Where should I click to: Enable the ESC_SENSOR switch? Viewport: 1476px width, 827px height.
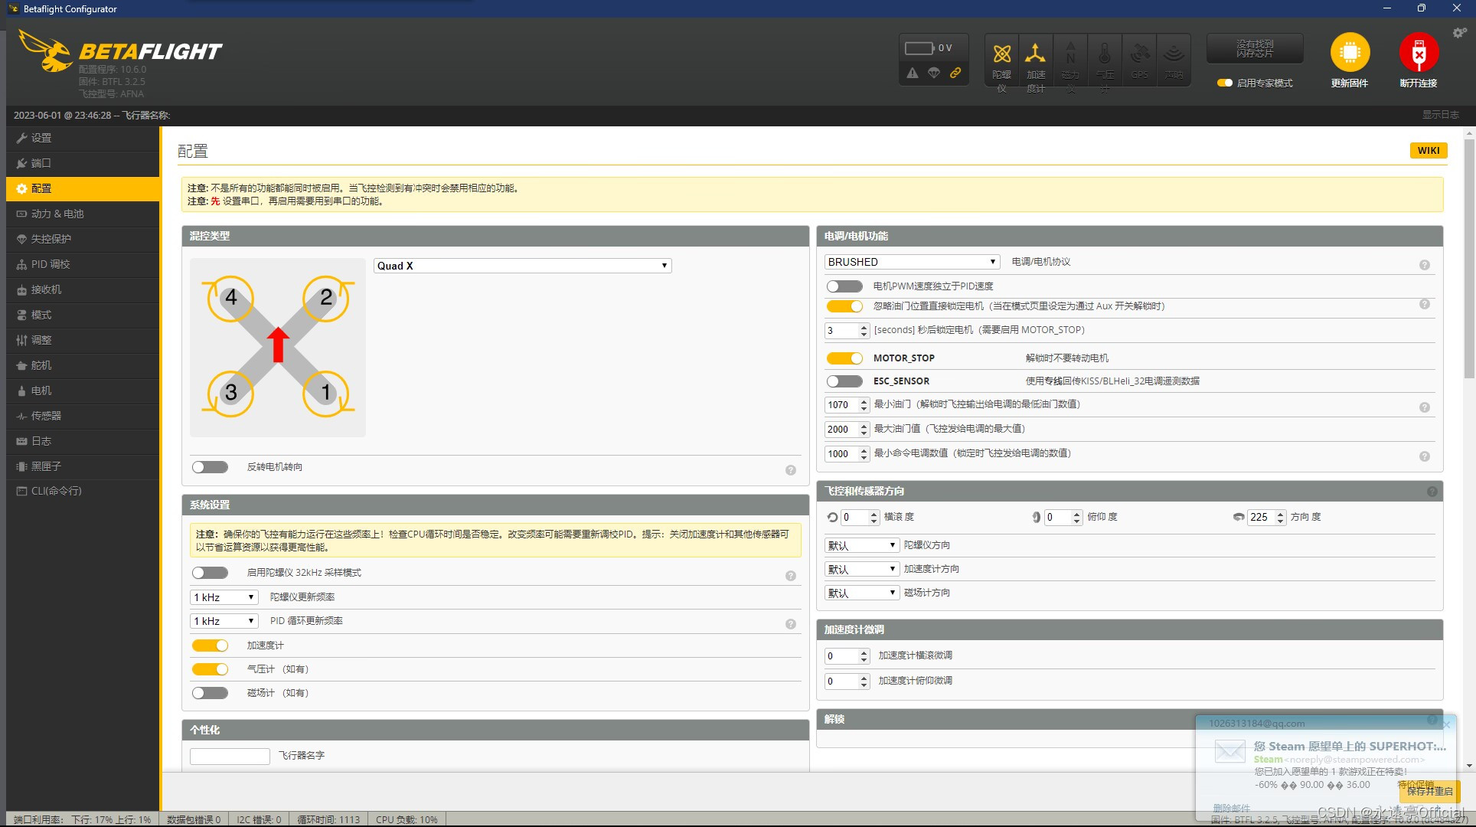click(x=844, y=381)
